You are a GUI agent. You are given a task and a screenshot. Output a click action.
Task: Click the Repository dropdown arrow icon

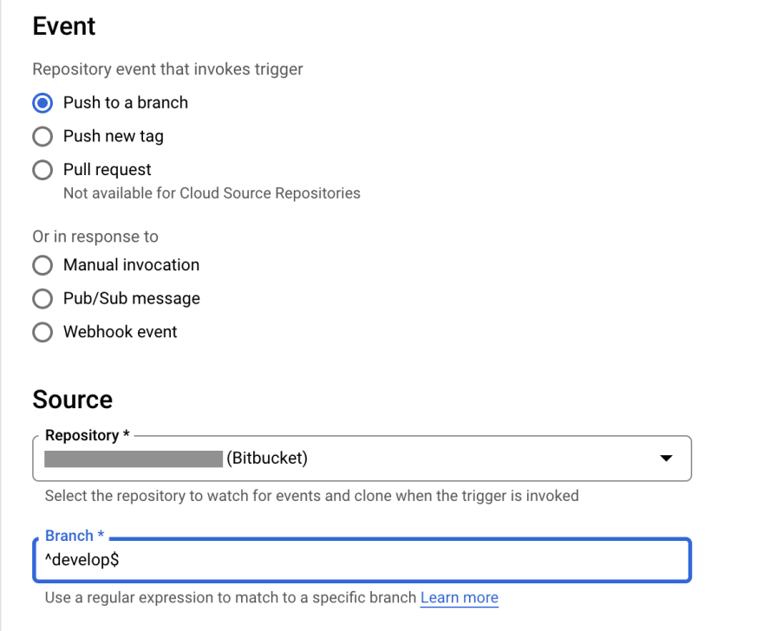click(x=666, y=459)
